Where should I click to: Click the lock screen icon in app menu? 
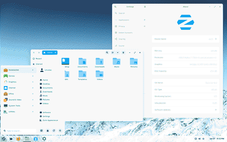[x=48, y=131]
